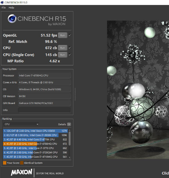
Task: Click the panel splitter handle
Action: point(75,94)
